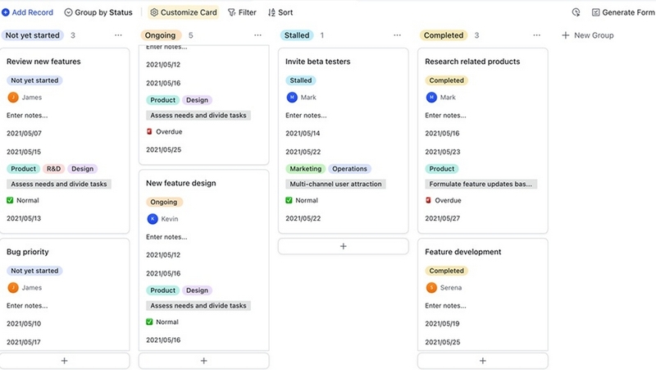Click Product tag on Research related products card
The width and height of the screenshot is (656, 370).
coord(442,169)
